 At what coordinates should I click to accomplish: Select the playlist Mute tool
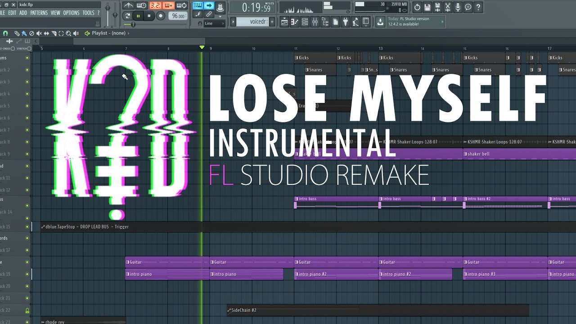coord(39,33)
